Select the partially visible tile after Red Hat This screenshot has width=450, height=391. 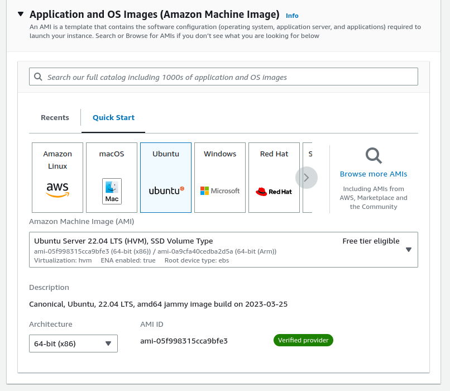coord(308,178)
